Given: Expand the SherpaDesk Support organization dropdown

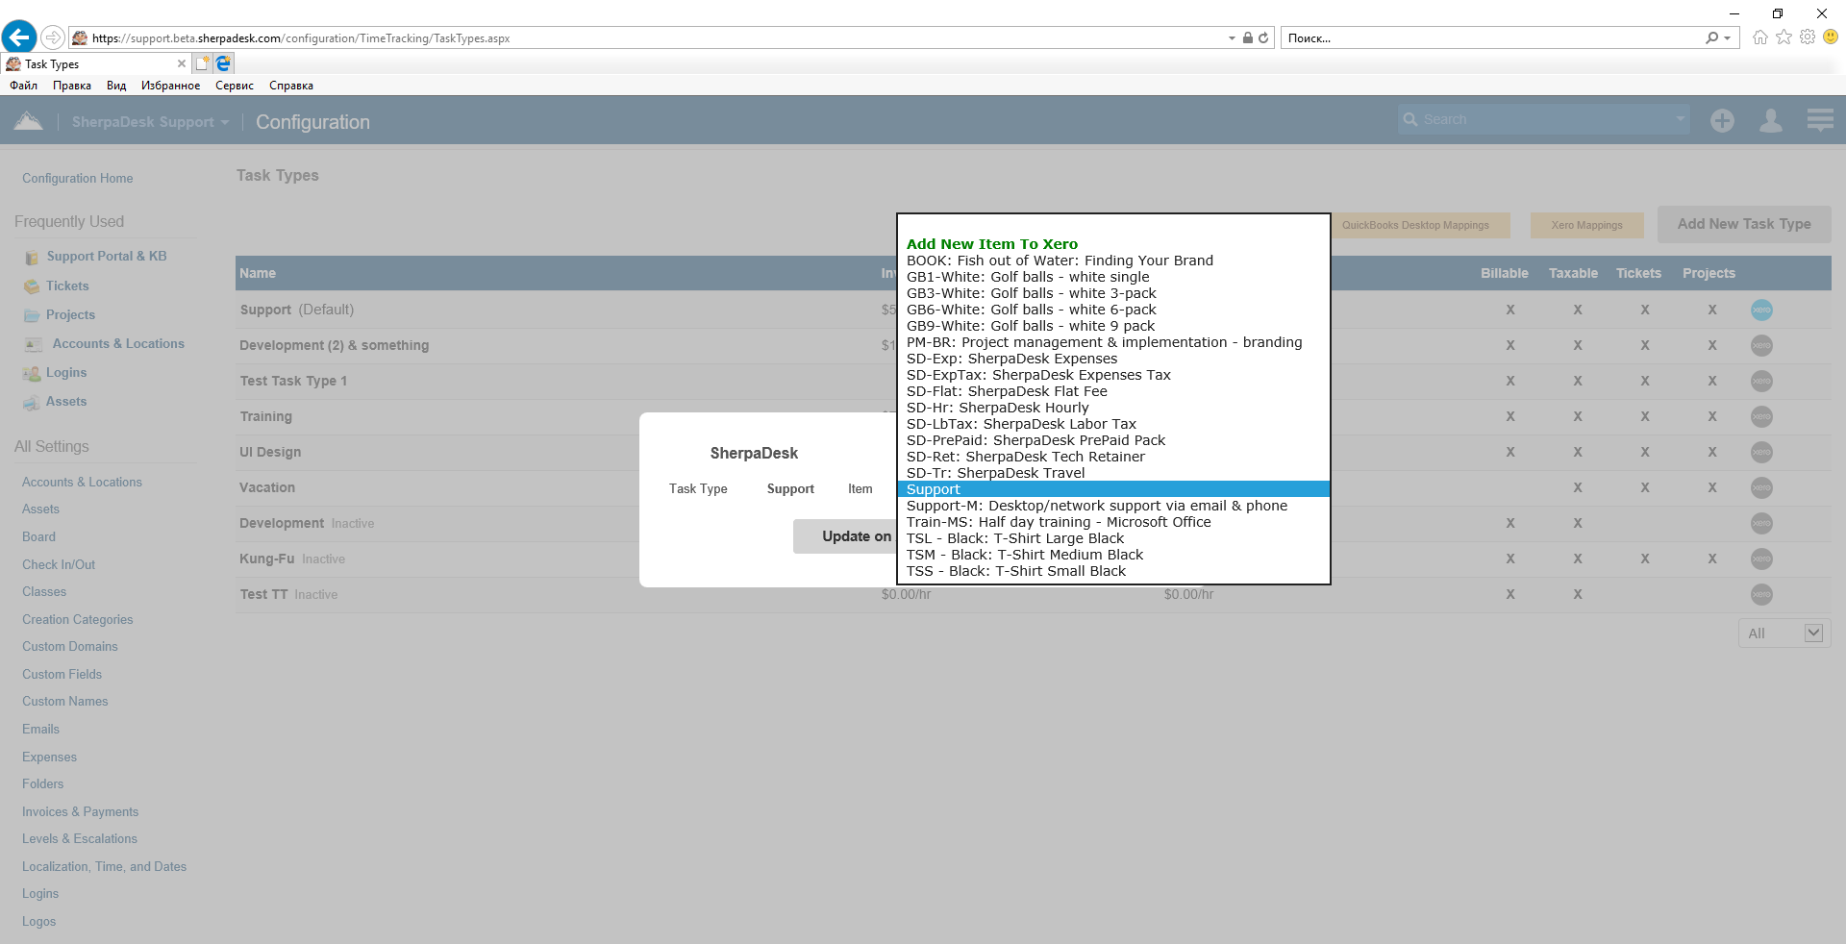Looking at the screenshot, I should click(225, 123).
